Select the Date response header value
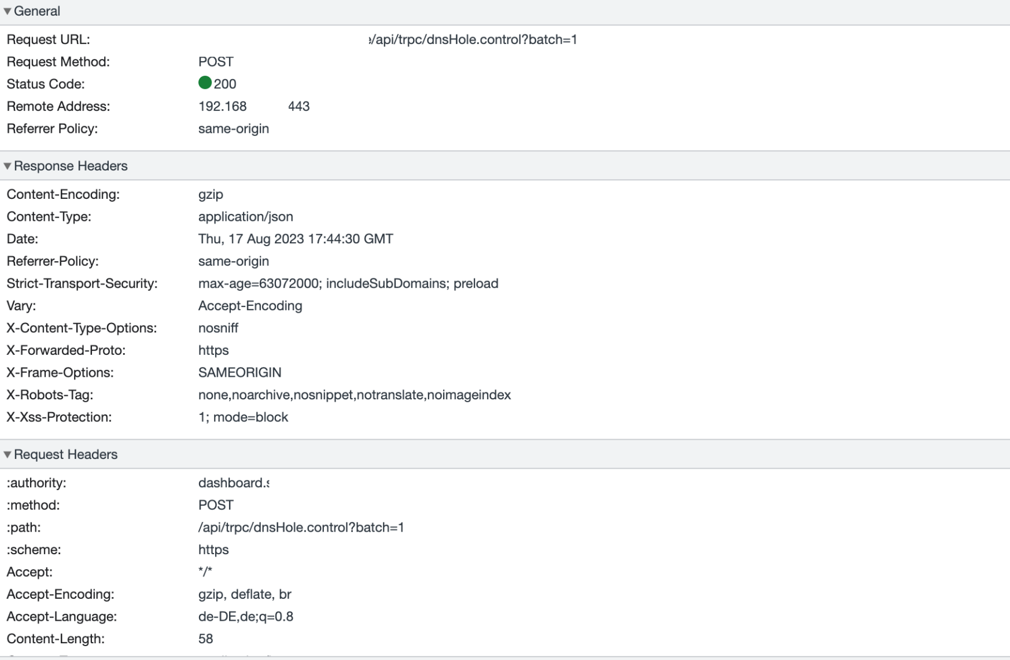1010x660 pixels. (x=296, y=239)
